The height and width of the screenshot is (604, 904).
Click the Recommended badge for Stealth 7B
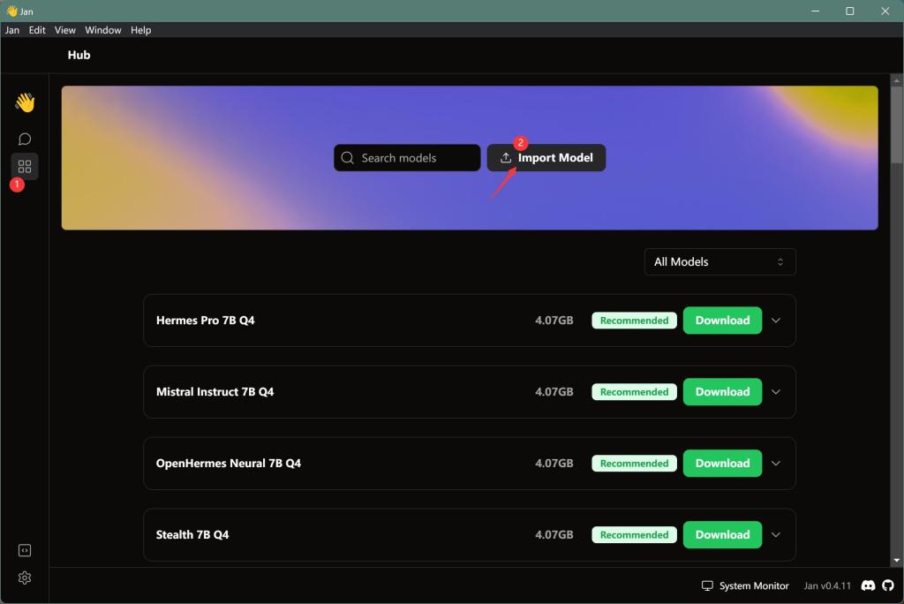coord(634,535)
